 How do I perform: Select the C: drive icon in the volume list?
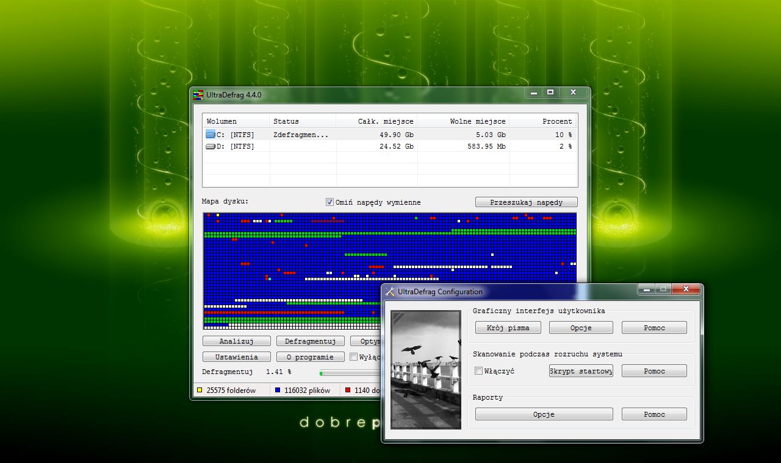tap(211, 134)
